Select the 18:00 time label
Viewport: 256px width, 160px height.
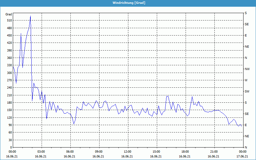[x=185, y=152]
